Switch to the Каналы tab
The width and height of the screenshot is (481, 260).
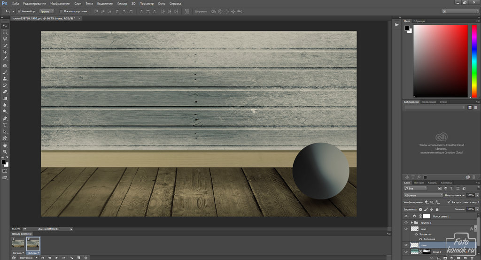pos(433,183)
